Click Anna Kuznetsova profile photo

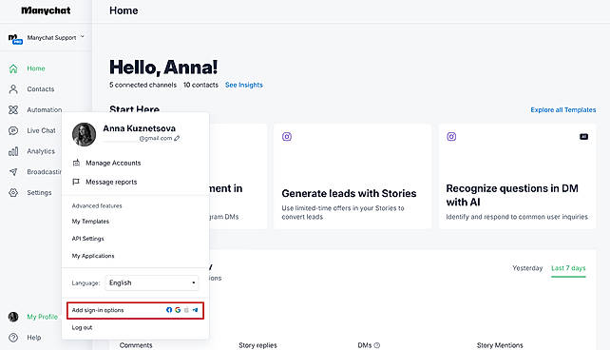84,134
